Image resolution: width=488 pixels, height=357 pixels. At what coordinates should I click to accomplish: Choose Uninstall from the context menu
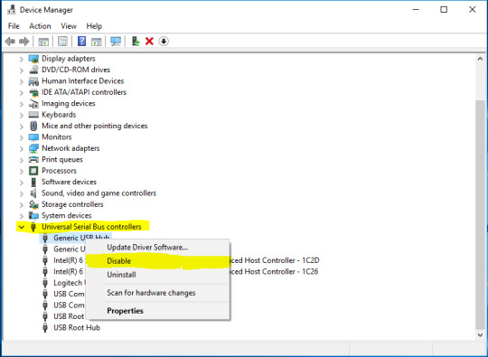point(157,275)
